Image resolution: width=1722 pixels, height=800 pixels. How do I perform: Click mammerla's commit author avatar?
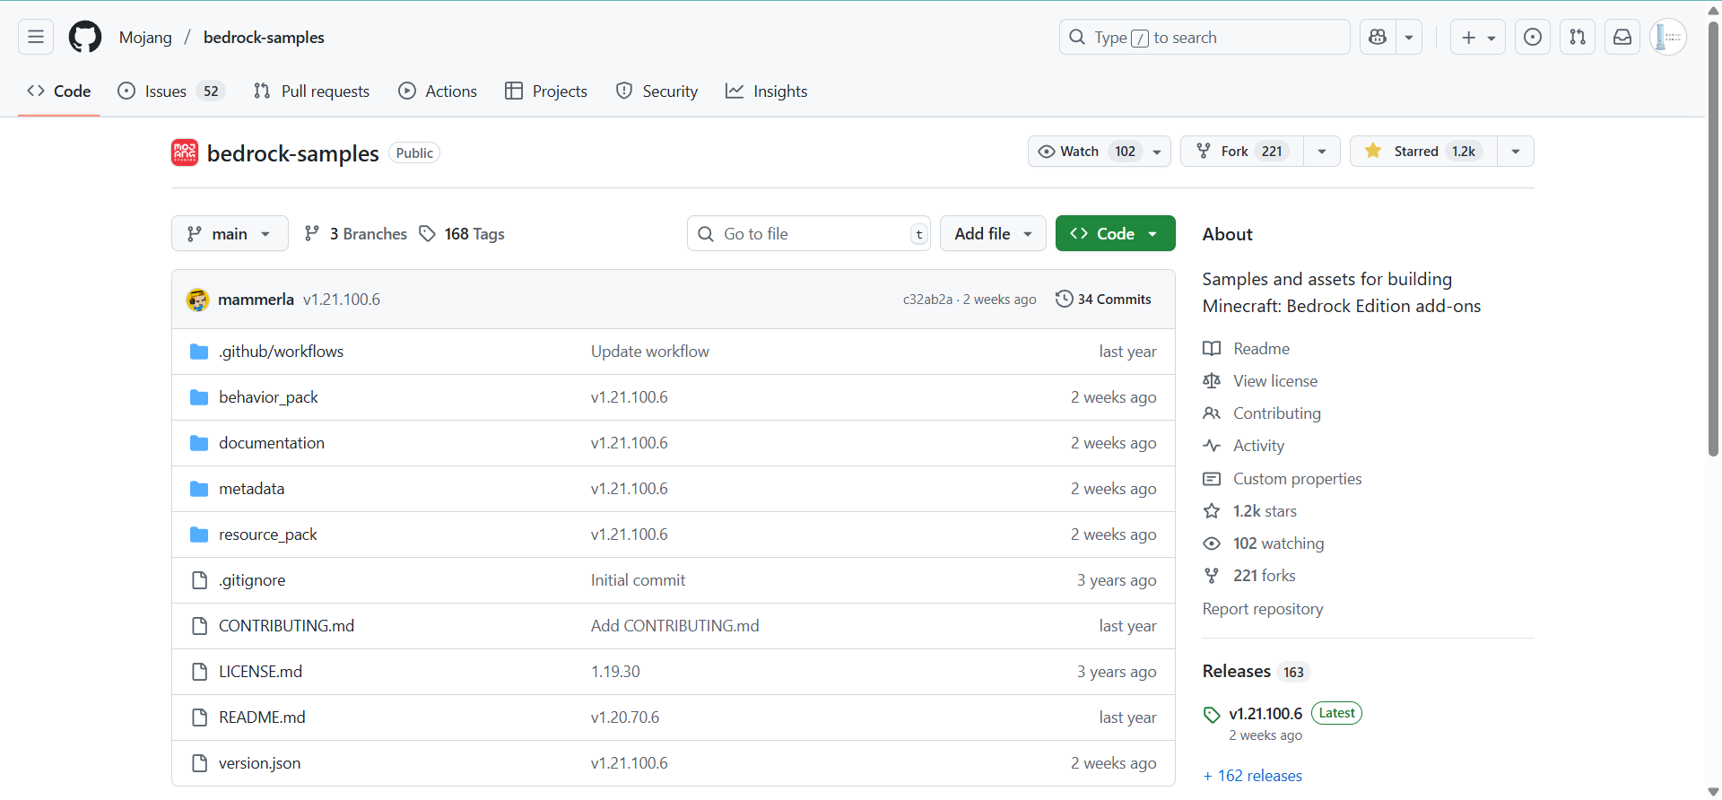197,300
